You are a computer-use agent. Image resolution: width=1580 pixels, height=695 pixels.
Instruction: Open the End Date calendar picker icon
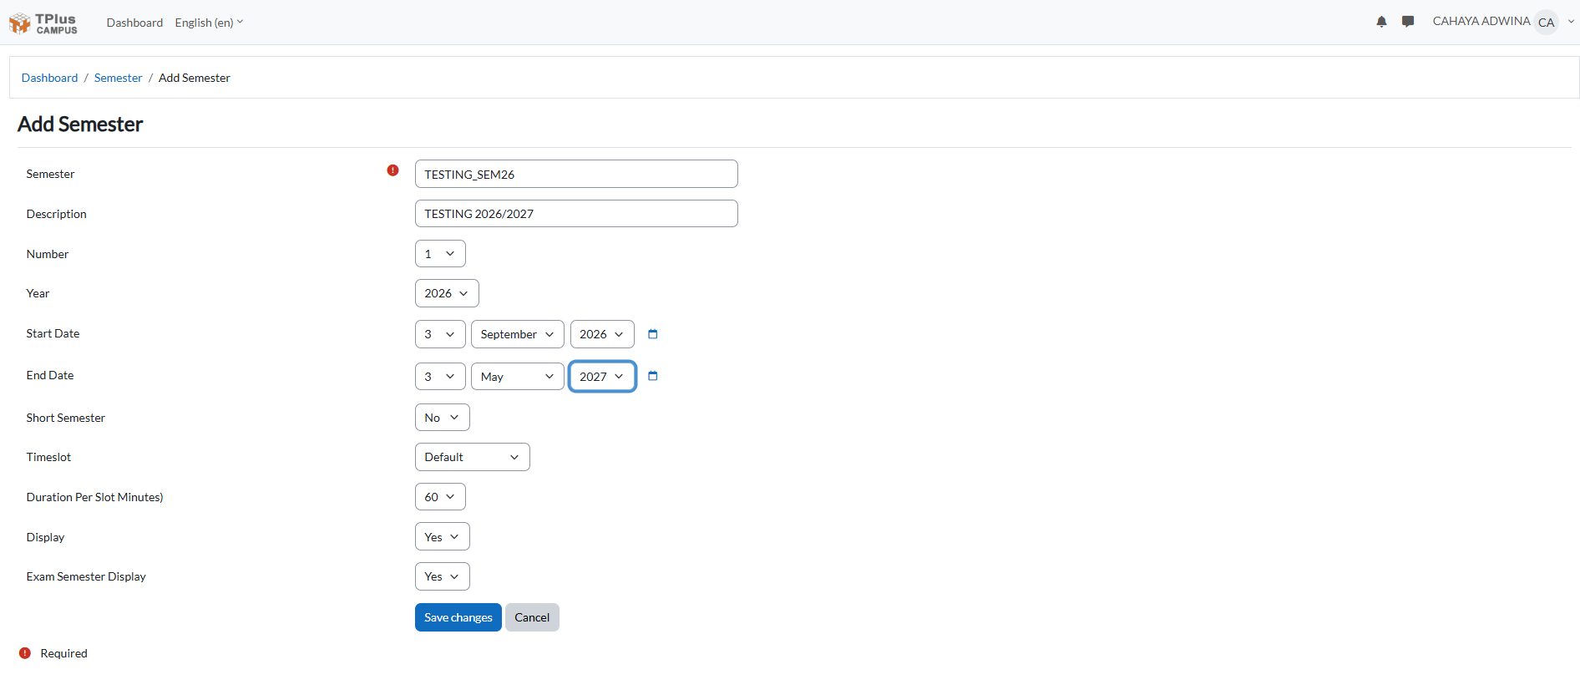653,376
